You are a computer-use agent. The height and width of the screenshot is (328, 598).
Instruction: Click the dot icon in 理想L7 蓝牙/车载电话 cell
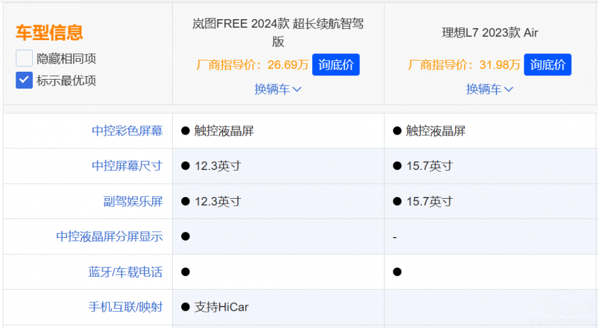click(397, 272)
